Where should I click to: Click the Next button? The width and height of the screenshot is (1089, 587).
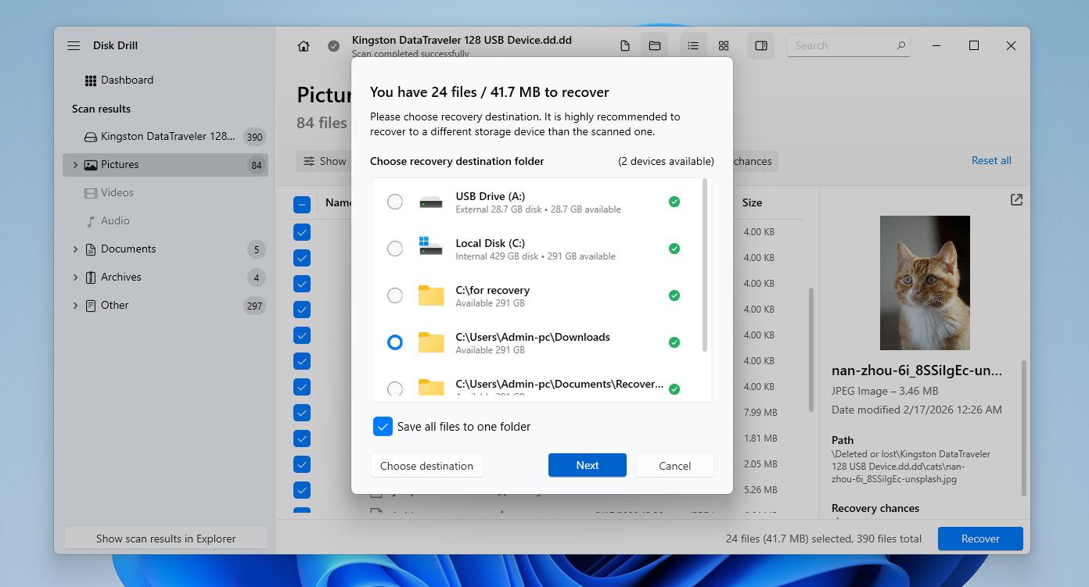[x=587, y=465]
